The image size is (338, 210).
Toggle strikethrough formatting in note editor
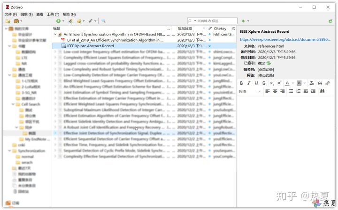(264, 83)
